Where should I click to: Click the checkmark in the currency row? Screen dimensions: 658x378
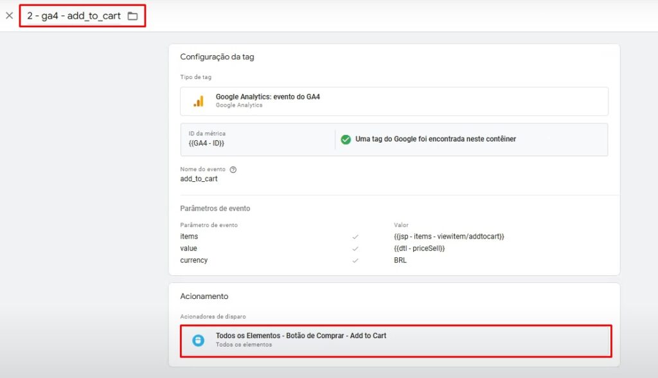(355, 260)
